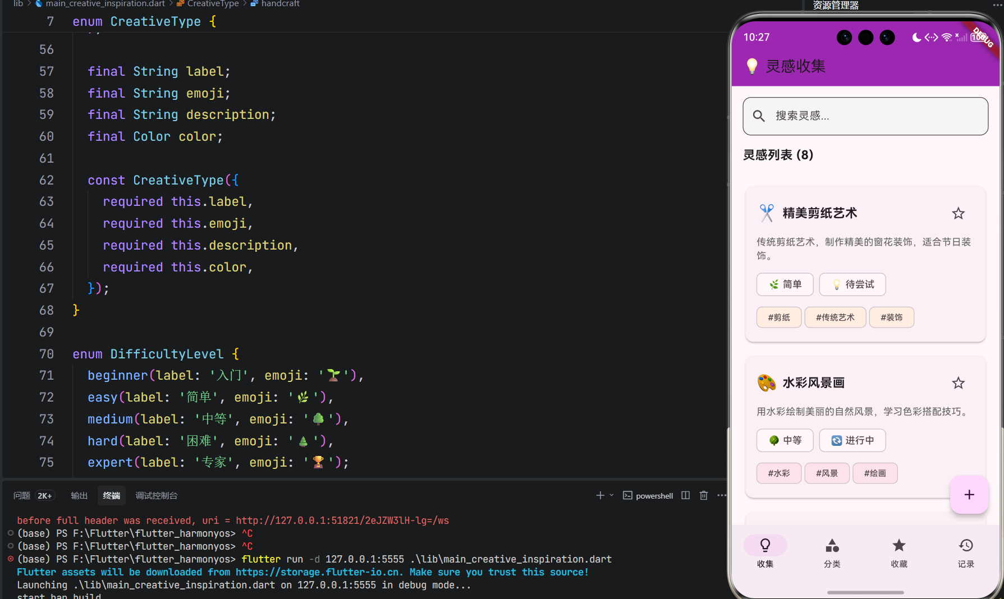This screenshot has width=1004, height=599.
Task: Click the scissors icon on 精美剪纸艺术
Action: pos(767,213)
